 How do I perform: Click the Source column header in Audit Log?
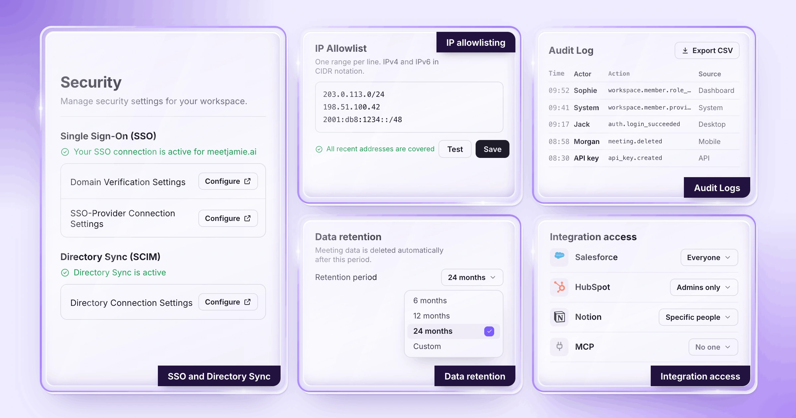(x=709, y=74)
